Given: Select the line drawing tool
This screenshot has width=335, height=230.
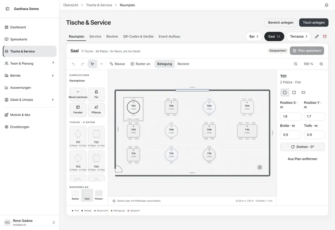Looking at the screenshot, I should (x=102, y=64).
